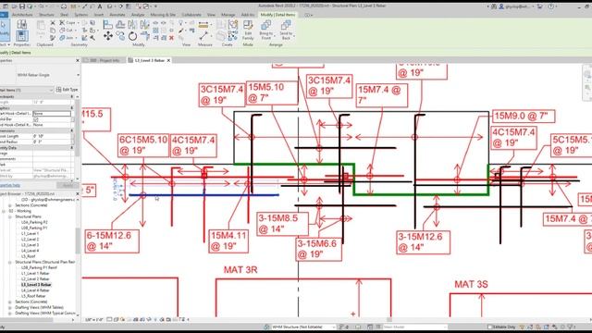592x333 pixels.
Task: Click the red Delete X icon
Action: (171, 38)
